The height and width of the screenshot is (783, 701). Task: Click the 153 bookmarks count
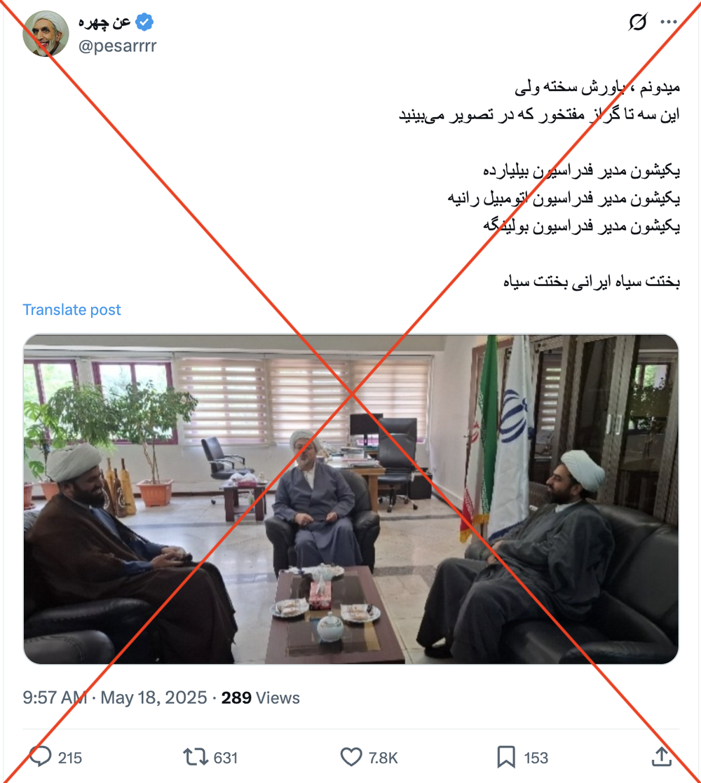point(536,758)
